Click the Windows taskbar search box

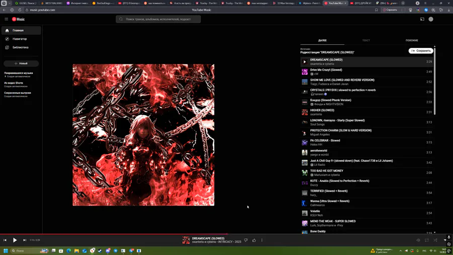(29, 250)
